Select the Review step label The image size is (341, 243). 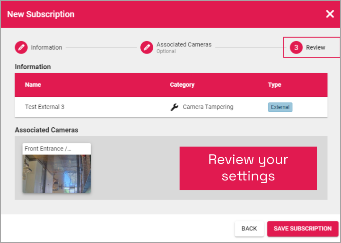pos(316,47)
